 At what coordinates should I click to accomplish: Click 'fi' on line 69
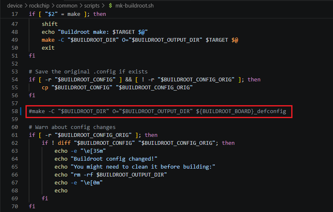pos(45,198)
